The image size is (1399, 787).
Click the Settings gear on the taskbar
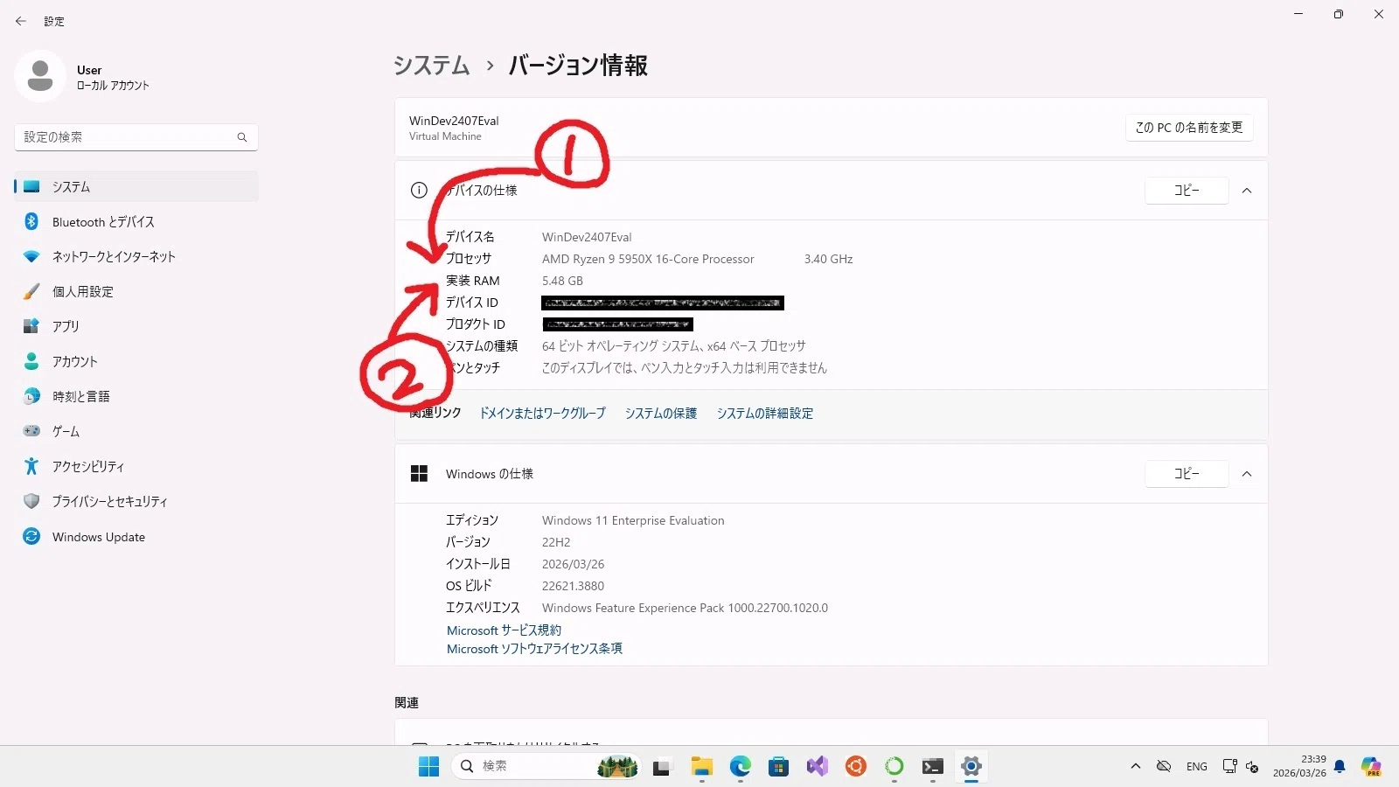(x=971, y=767)
